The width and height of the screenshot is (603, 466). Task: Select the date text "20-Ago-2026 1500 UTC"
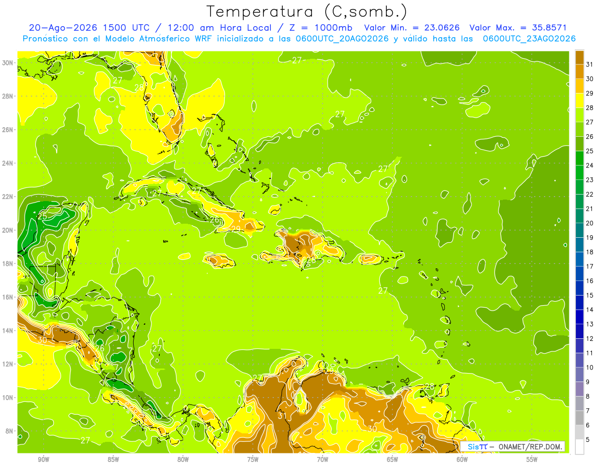88,28
